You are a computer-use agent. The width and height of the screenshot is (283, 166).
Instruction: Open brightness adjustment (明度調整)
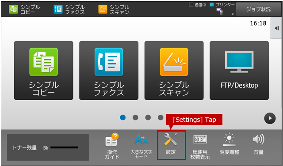(229, 144)
